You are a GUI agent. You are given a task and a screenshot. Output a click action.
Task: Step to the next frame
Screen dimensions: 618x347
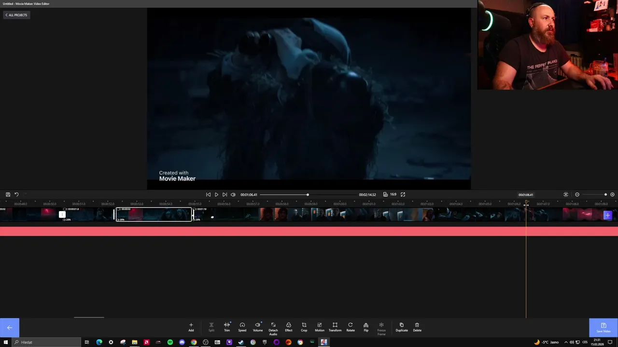coord(225,195)
